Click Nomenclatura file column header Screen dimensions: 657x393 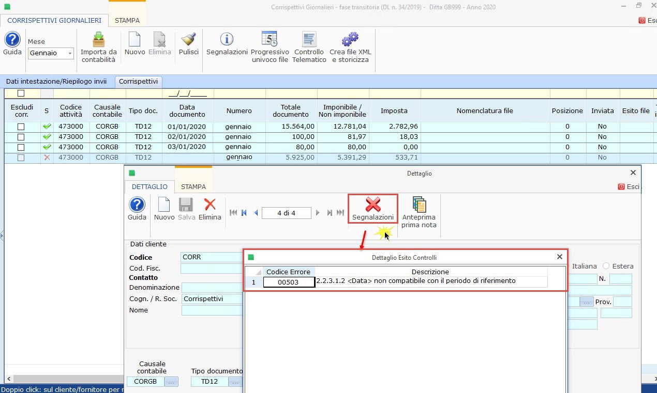pyautogui.click(x=485, y=111)
